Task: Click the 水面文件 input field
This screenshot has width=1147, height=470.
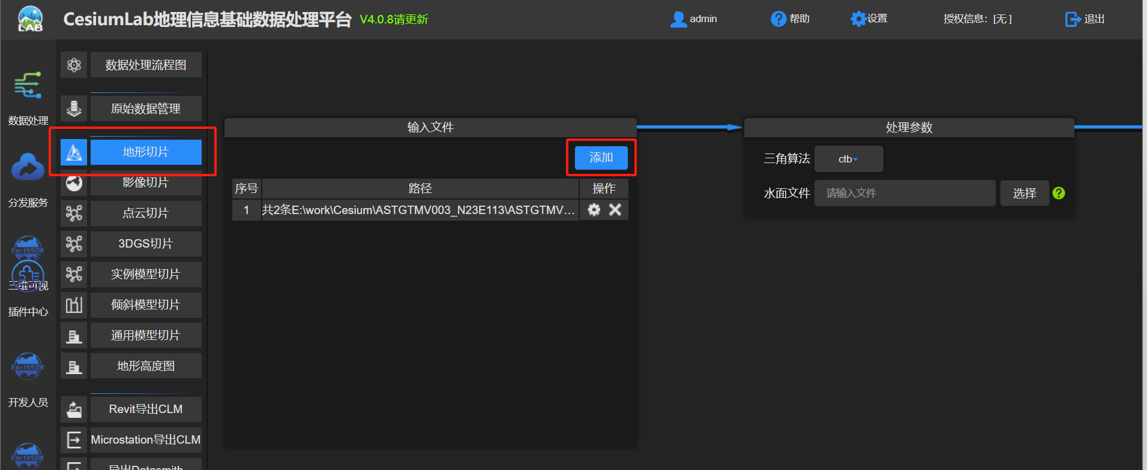Action: pyautogui.click(x=905, y=193)
